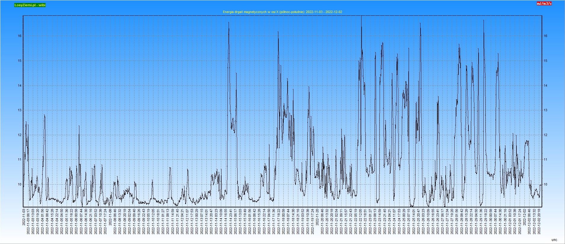The width and height of the screenshot is (565, 244).
Task: Click the standalone 2022-12-02 date label
Action: (x=524, y=217)
